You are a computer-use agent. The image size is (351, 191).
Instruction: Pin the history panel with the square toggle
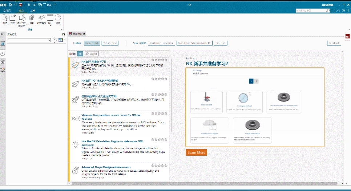click(x=64, y=34)
